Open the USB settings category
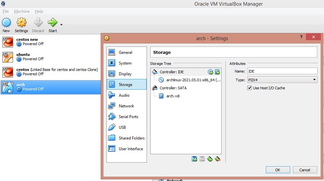This screenshot has width=324, height=181. 127,127
